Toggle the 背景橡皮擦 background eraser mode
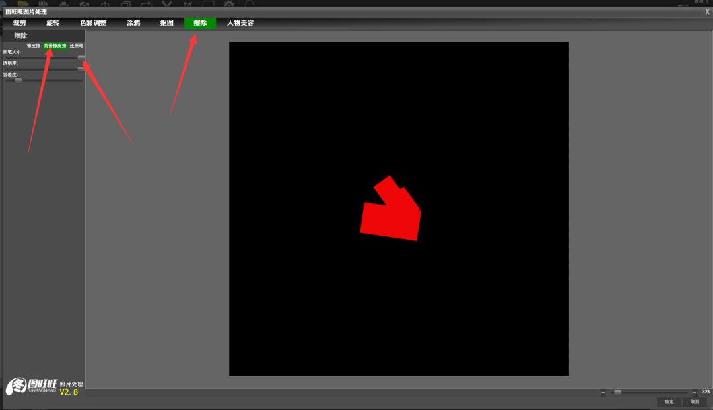Viewport: 713px width, 410px height. coord(55,46)
